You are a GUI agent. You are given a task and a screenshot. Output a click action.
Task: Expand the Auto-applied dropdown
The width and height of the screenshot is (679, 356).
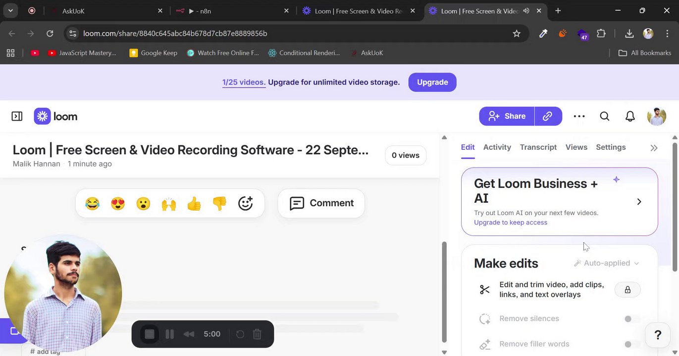[x=607, y=263]
